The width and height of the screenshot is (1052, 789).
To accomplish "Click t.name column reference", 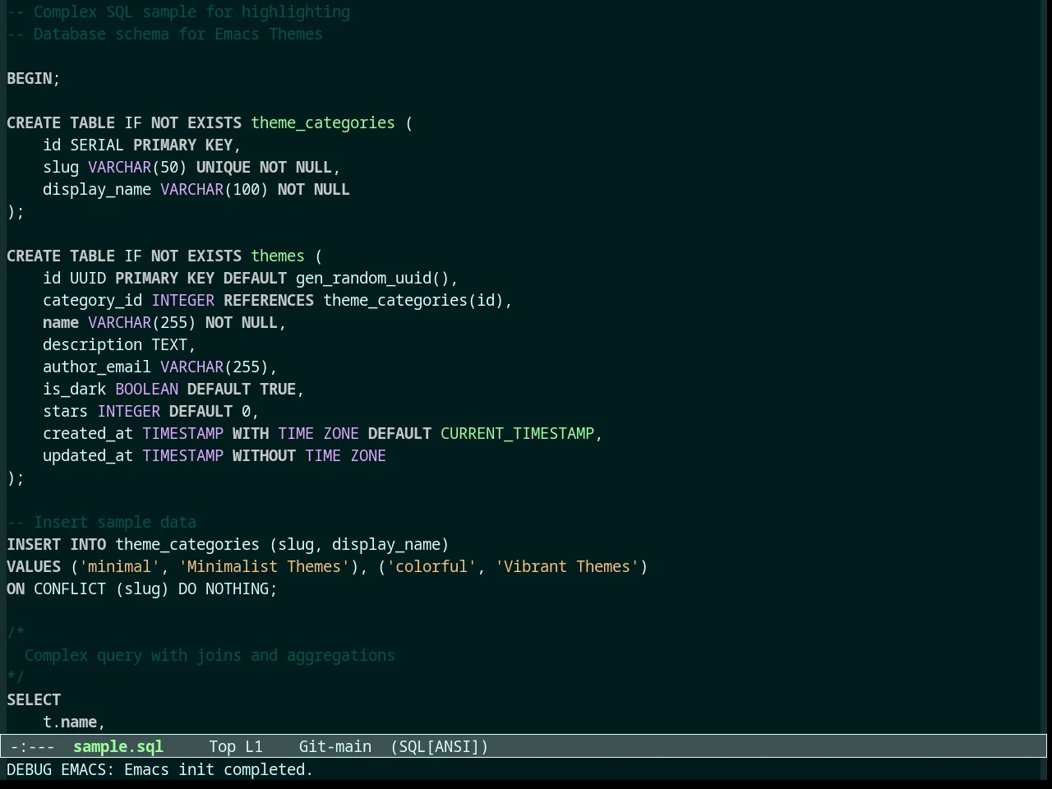I will 70,722.
